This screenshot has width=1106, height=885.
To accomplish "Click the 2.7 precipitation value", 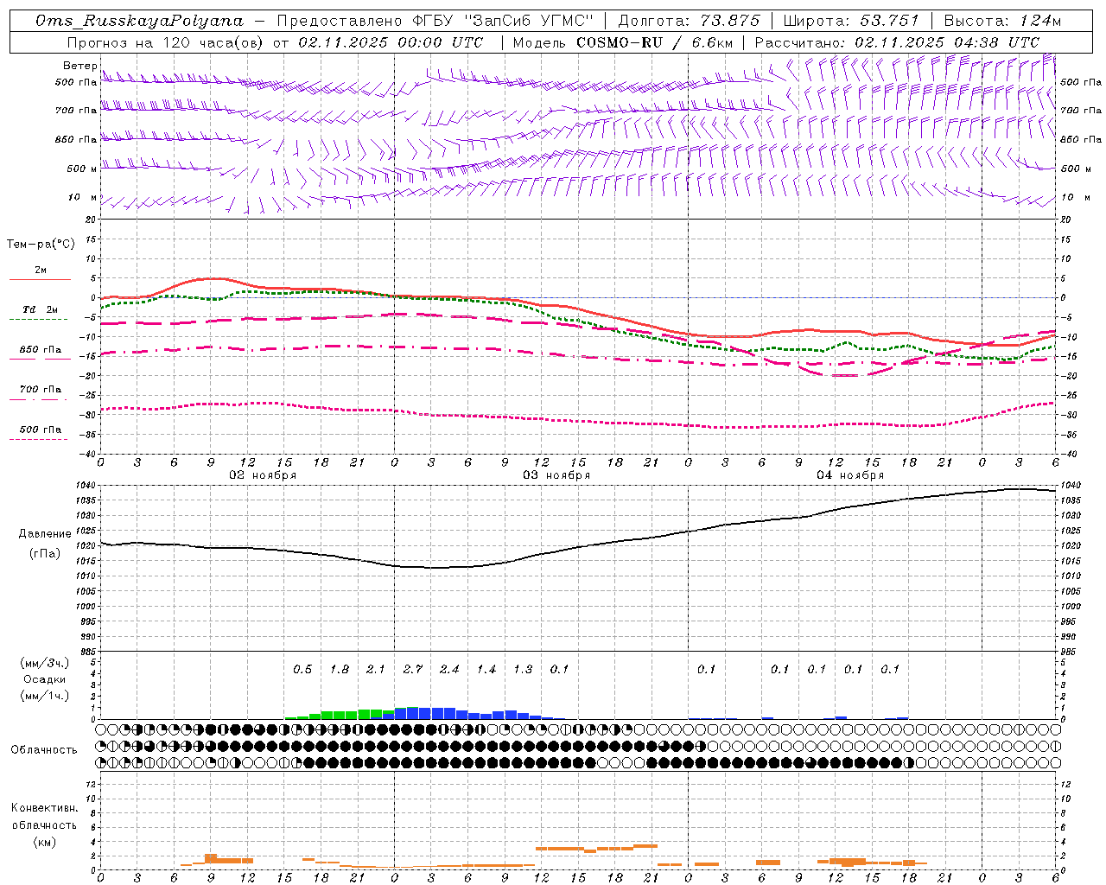I will point(413,669).
